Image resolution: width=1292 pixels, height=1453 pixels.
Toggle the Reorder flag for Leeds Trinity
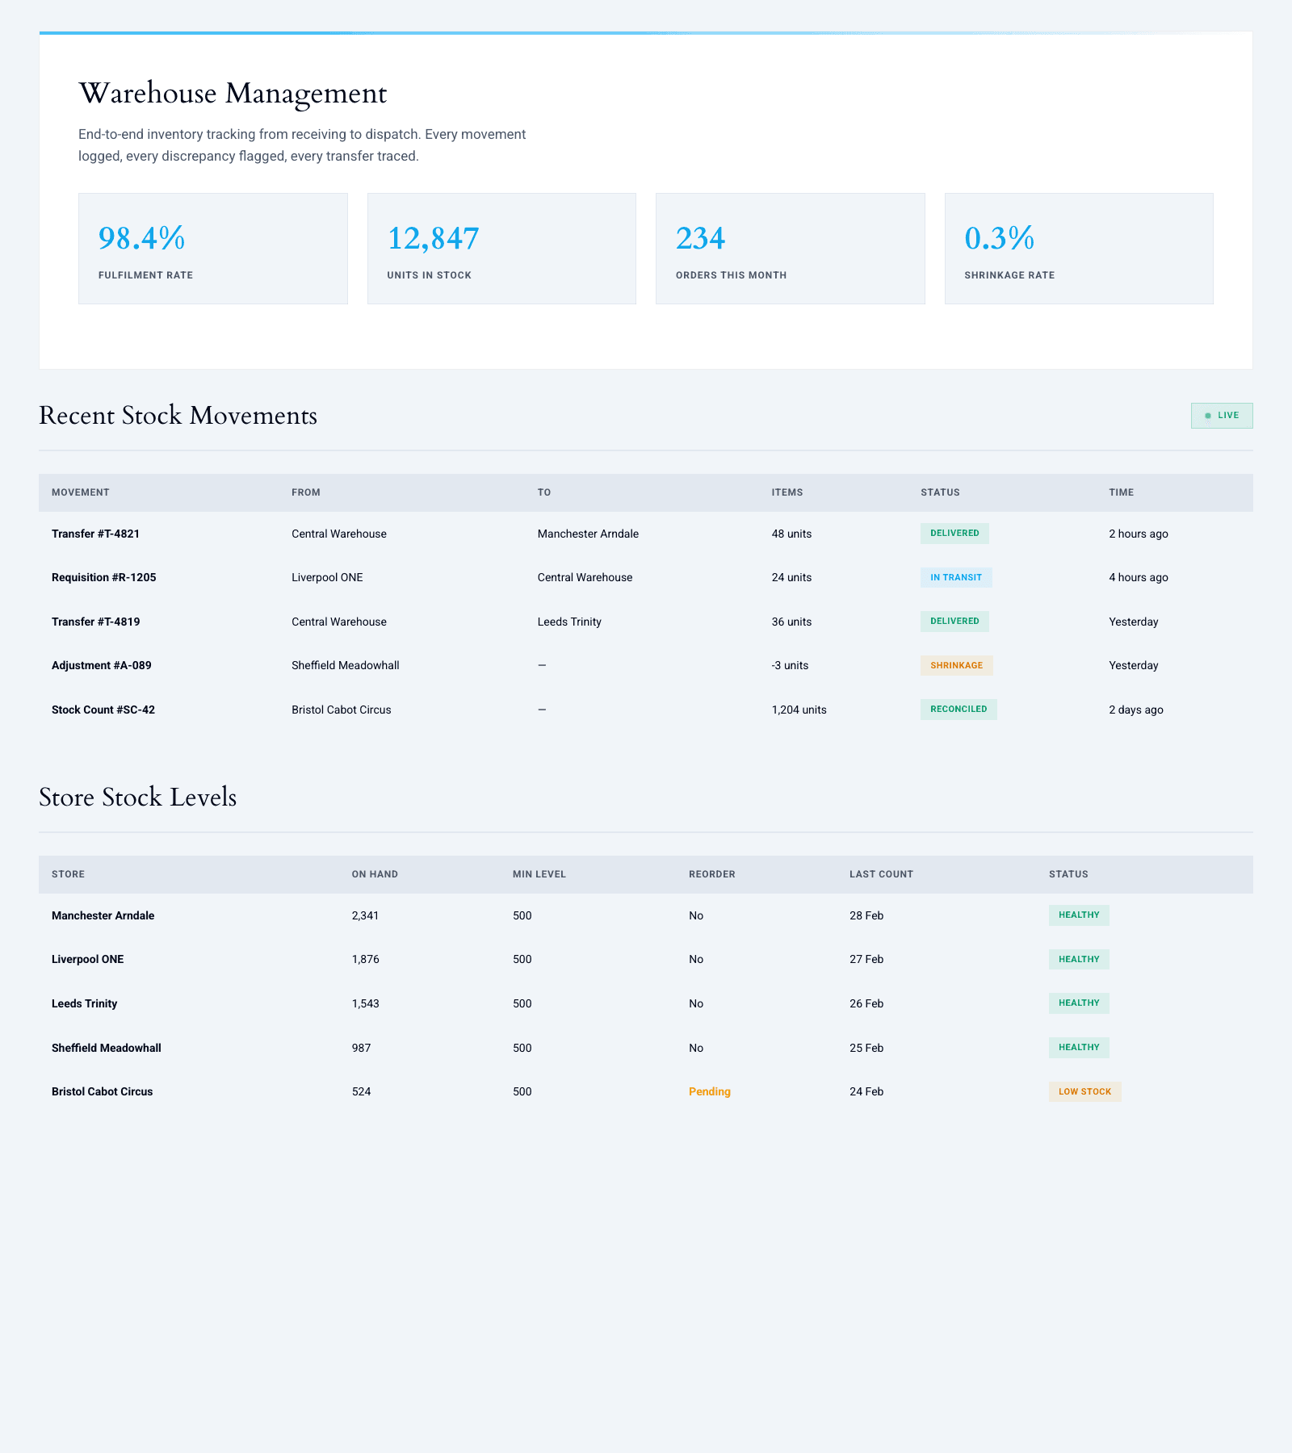pyautogui.click(x=695, y=1003)
